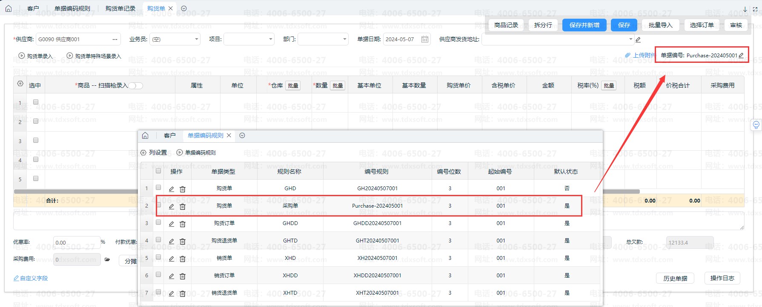Click the 保存并新增 button

584,25
